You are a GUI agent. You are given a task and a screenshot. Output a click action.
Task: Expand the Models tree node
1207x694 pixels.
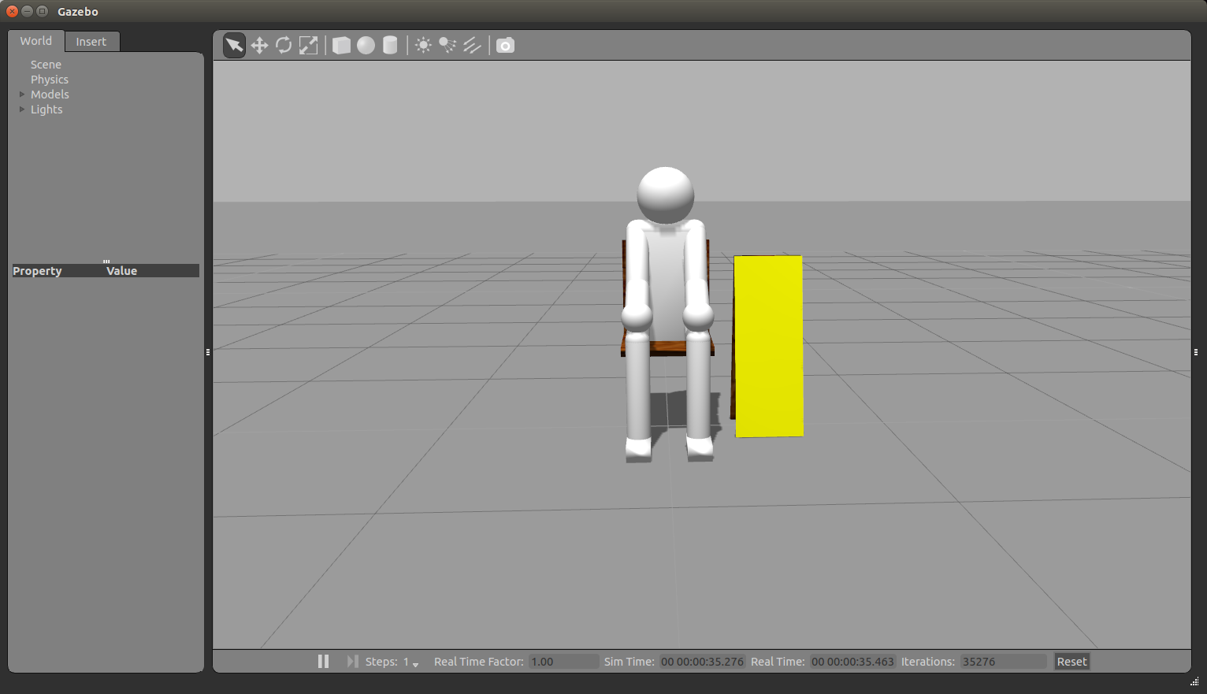click(x=22, y=95)
